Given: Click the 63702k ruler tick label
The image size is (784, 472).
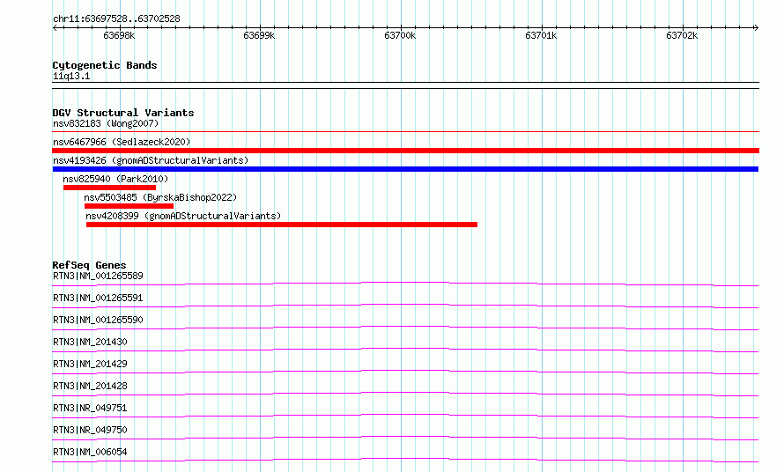Looking at the screenshot, I should pyautogui.click(x=682, y=35).
